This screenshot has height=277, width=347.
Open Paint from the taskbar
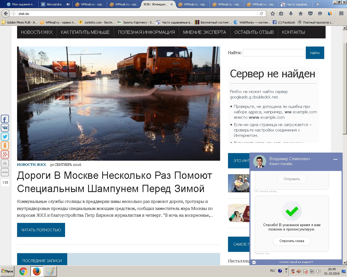tap(50, 271)
